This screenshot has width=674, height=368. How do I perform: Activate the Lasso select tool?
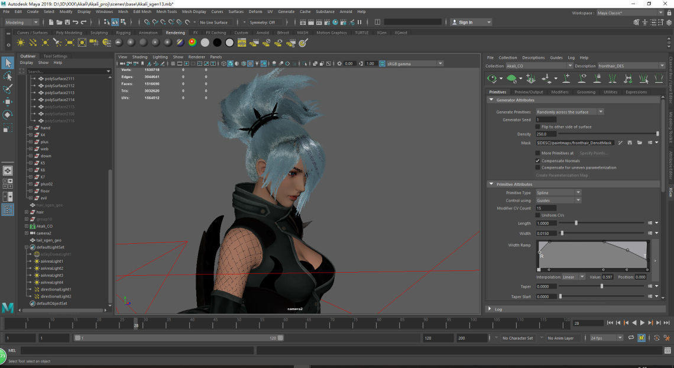(7, 76)
